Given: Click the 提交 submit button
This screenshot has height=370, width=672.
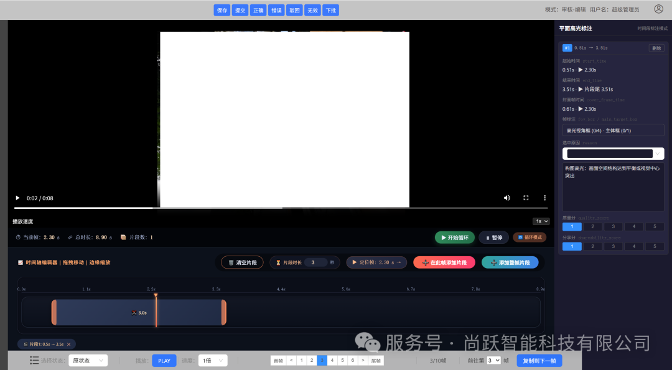Looking at the screenshot, I should [240, 11].
